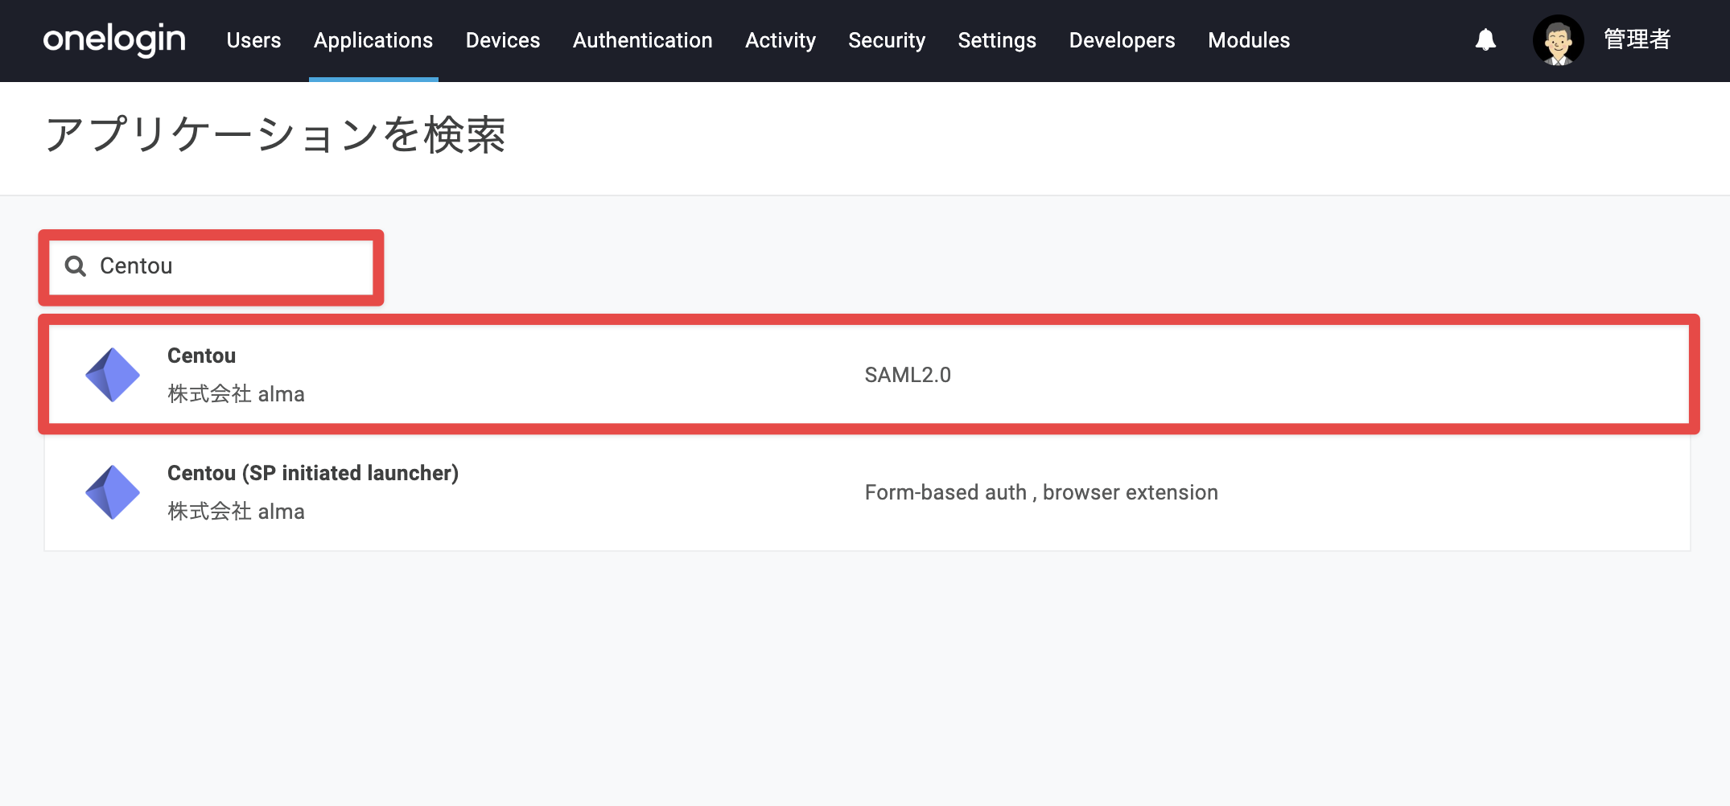
Task: Select the Centou (SP initiated launcher) app name
Action: tap(313, 473)
